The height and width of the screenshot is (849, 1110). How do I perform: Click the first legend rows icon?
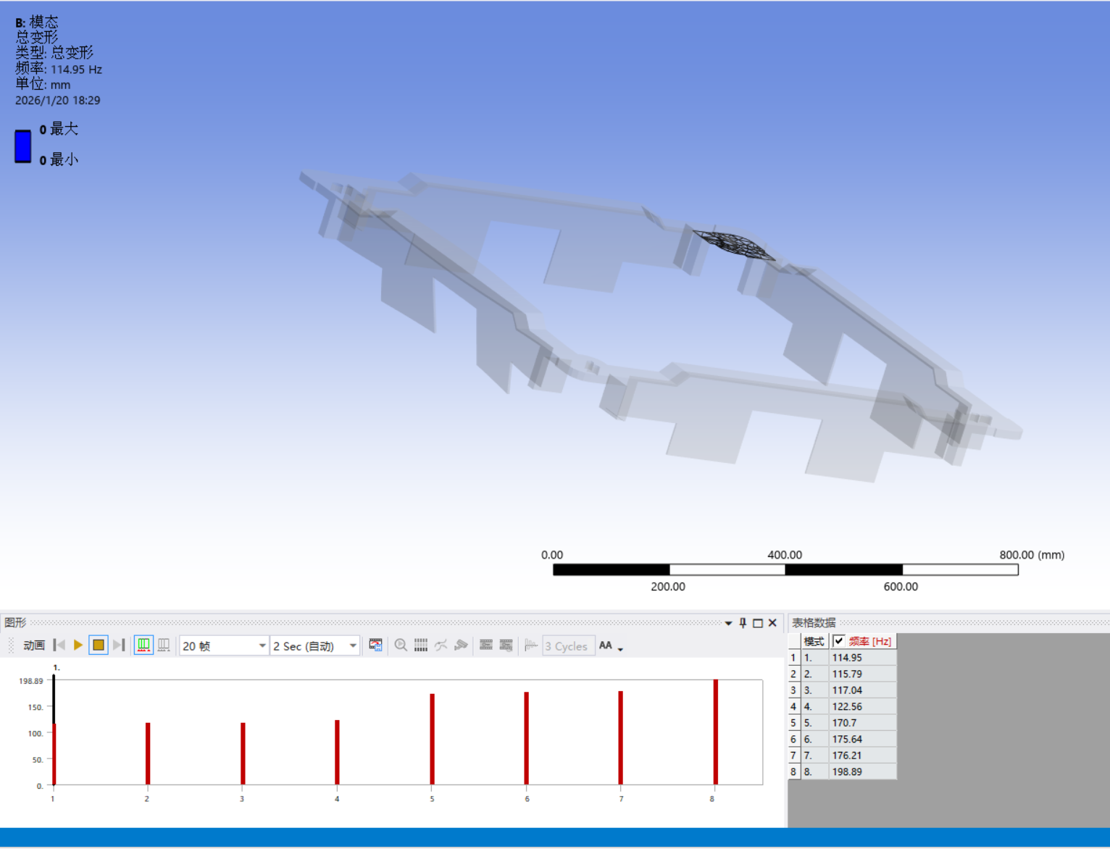click(x=486, y=645)
